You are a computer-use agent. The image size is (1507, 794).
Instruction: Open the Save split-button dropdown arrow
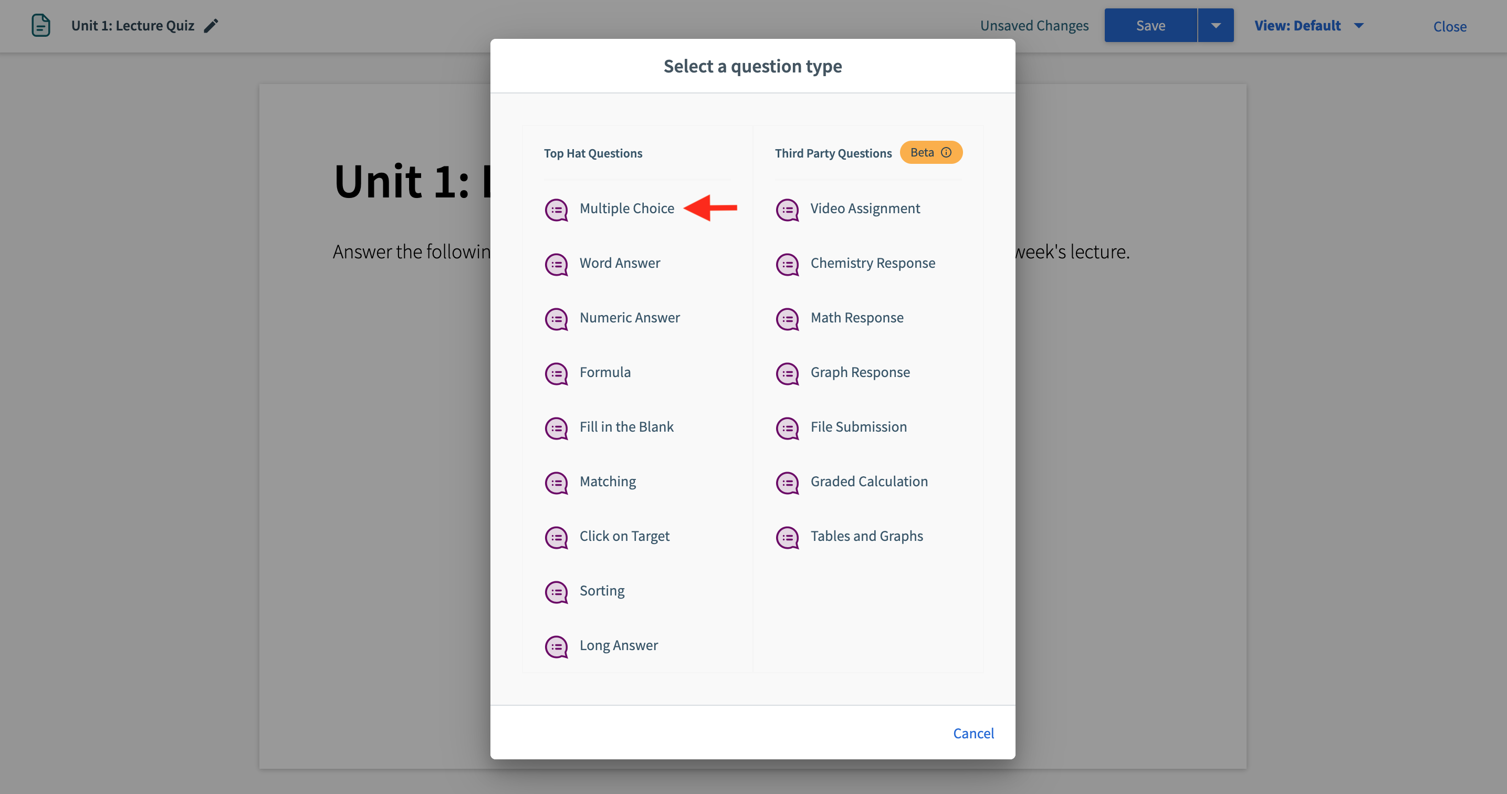[x=1216, y=25]
